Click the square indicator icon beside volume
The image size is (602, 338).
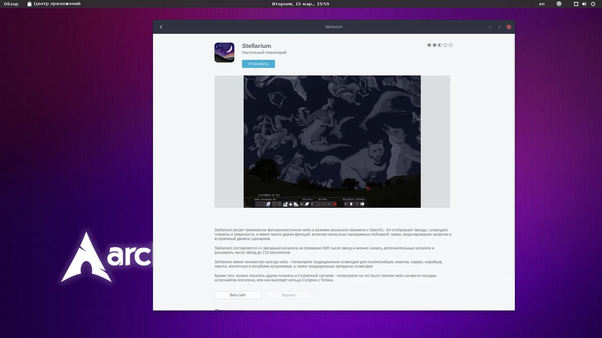point(576,4)
